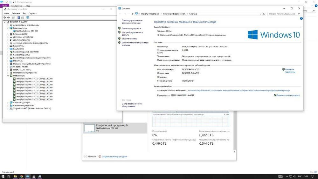This screenshot has width=318, height=179.
Task: Open the Справка menu
Action: (x=32, y=13)
